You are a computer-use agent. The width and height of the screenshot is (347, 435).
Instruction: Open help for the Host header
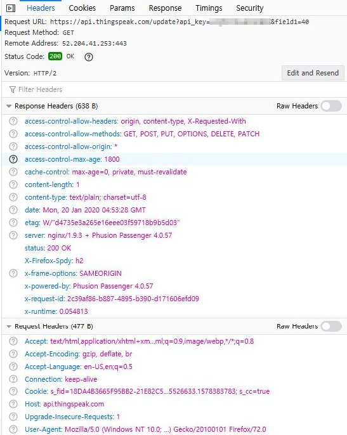[x=13, y=404]
